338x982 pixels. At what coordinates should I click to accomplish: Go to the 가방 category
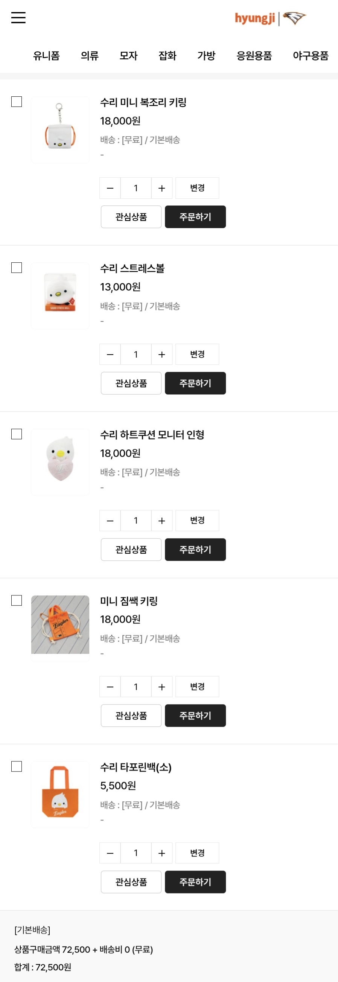pos(206,56)
